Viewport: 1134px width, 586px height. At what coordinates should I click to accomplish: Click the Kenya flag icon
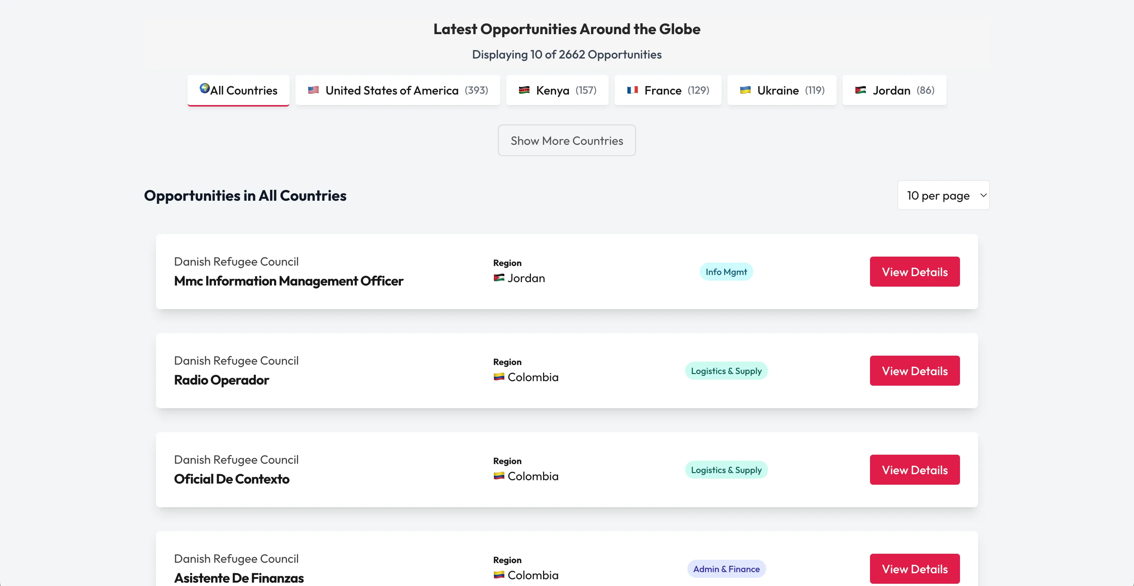point(524,90)
